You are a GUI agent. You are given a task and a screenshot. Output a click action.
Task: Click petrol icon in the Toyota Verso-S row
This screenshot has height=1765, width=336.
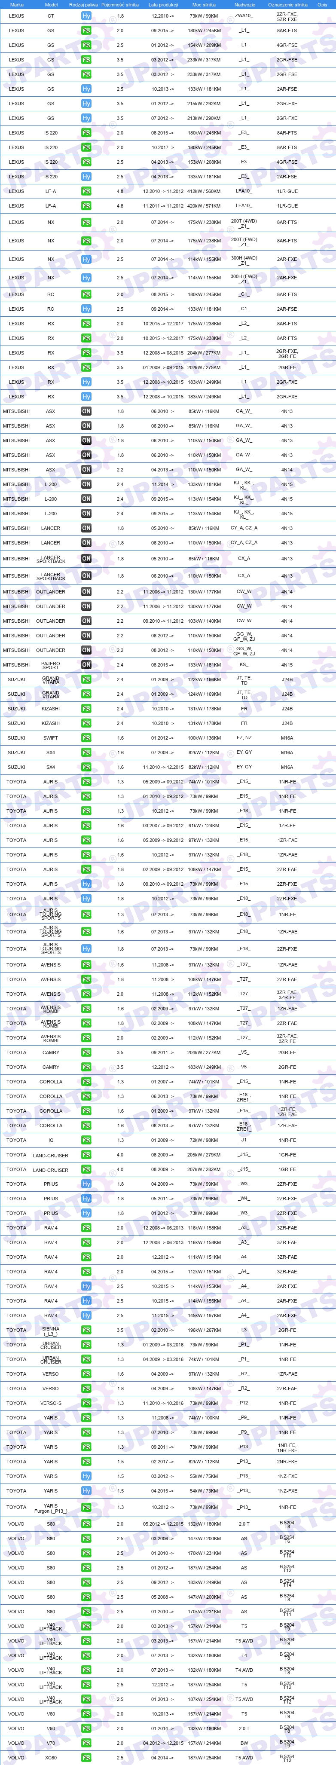(86, 1403)
